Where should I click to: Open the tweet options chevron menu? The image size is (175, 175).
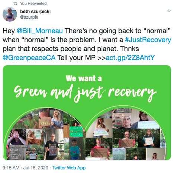169,11
